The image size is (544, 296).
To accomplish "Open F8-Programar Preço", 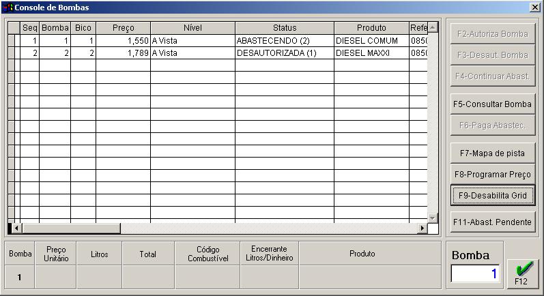I will tap(493, 175).
